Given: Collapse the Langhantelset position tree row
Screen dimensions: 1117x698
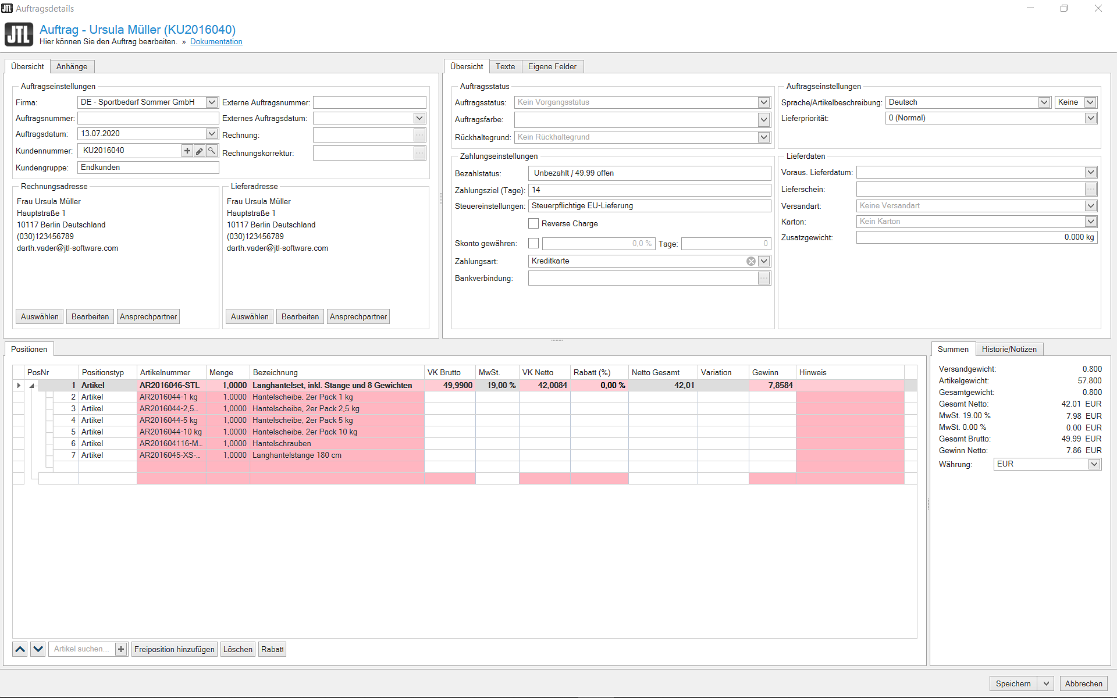Looking at the screenshot, I should coord(33,386).
